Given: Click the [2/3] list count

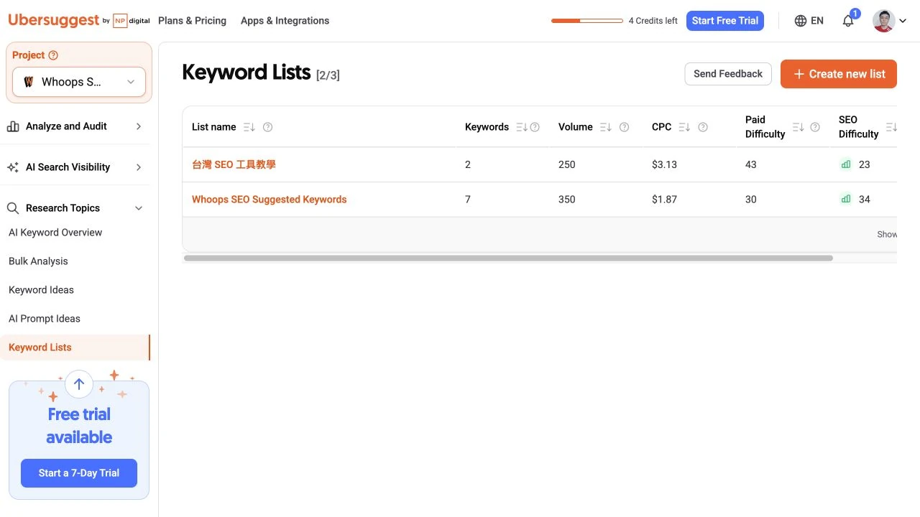Looking at the screenshot, I should [328, 75].
